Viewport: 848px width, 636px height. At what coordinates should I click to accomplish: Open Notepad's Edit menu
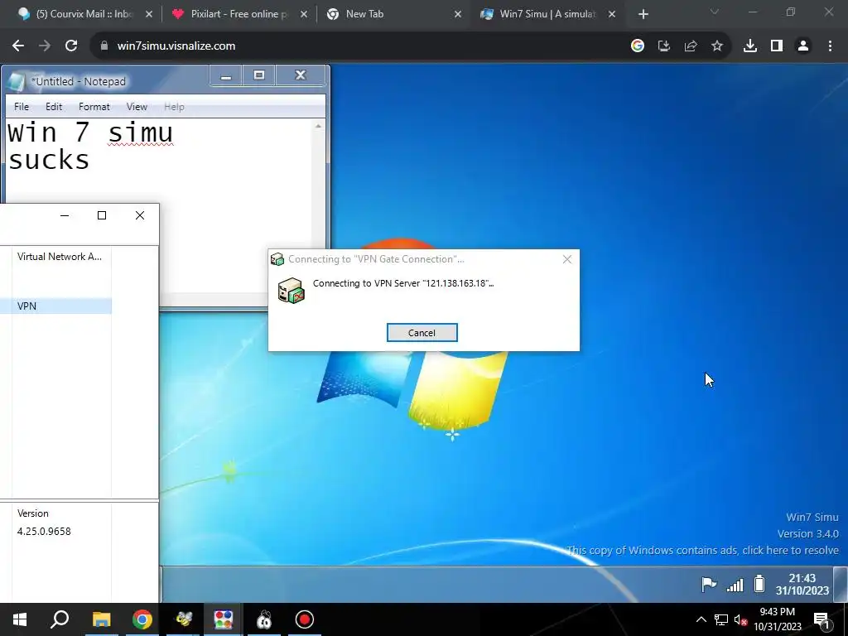coord(54,107)
